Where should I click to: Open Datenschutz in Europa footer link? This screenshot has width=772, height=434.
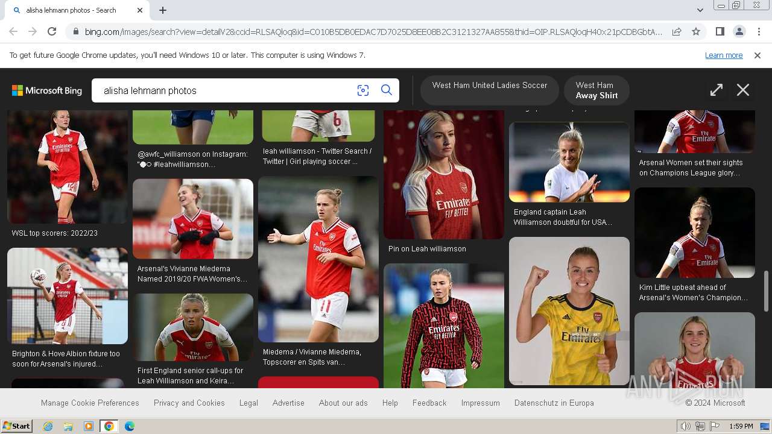click(x=554, y=403)
